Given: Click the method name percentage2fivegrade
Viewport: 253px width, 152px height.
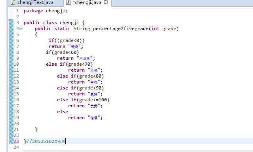Looking at the screenshot, I should coord(120,29).
